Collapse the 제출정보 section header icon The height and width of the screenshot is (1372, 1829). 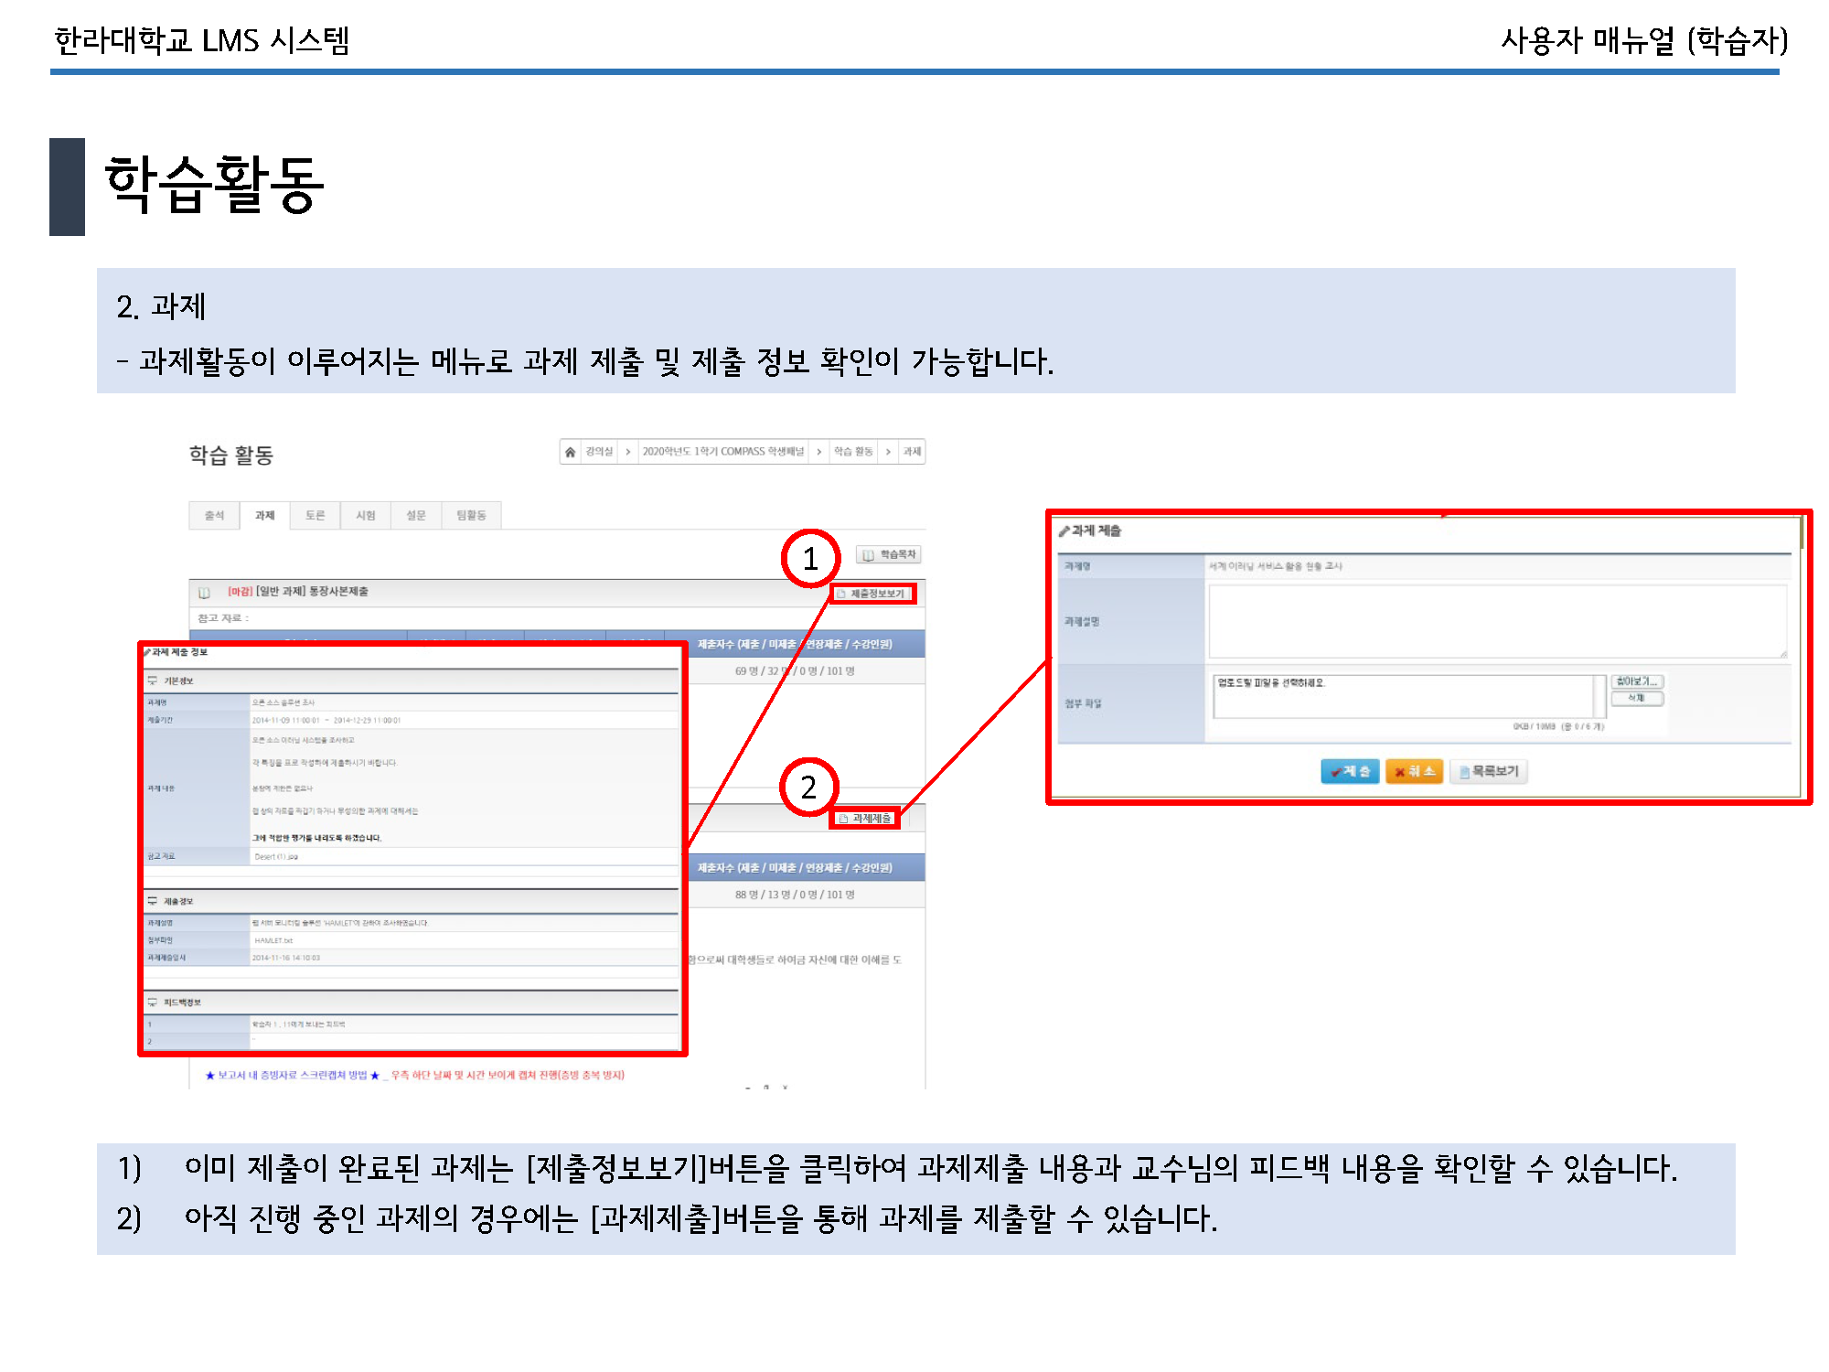[153, 901]
